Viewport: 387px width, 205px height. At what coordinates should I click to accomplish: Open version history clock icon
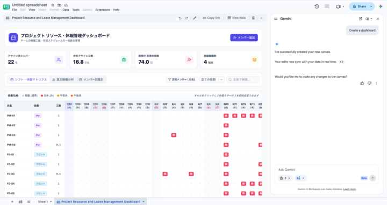click(x=317, y=6)
